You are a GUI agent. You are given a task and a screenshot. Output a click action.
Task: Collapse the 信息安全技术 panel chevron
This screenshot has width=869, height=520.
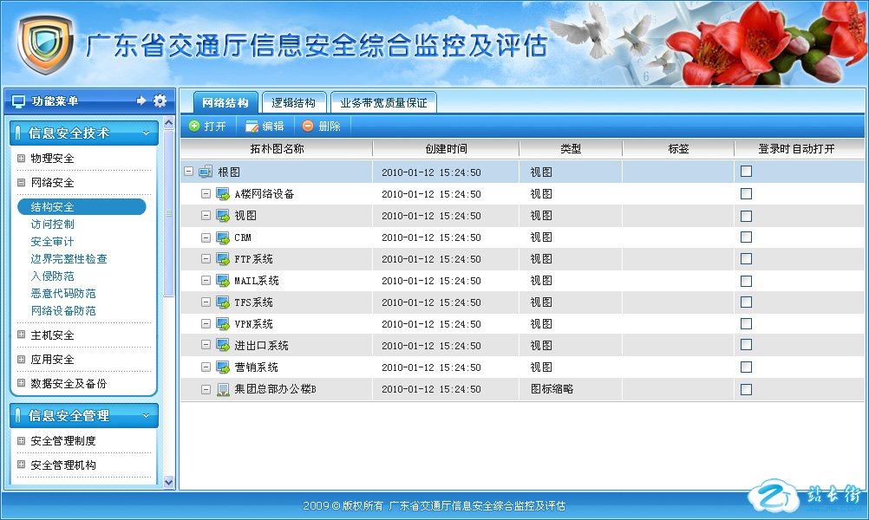[146, 133]
